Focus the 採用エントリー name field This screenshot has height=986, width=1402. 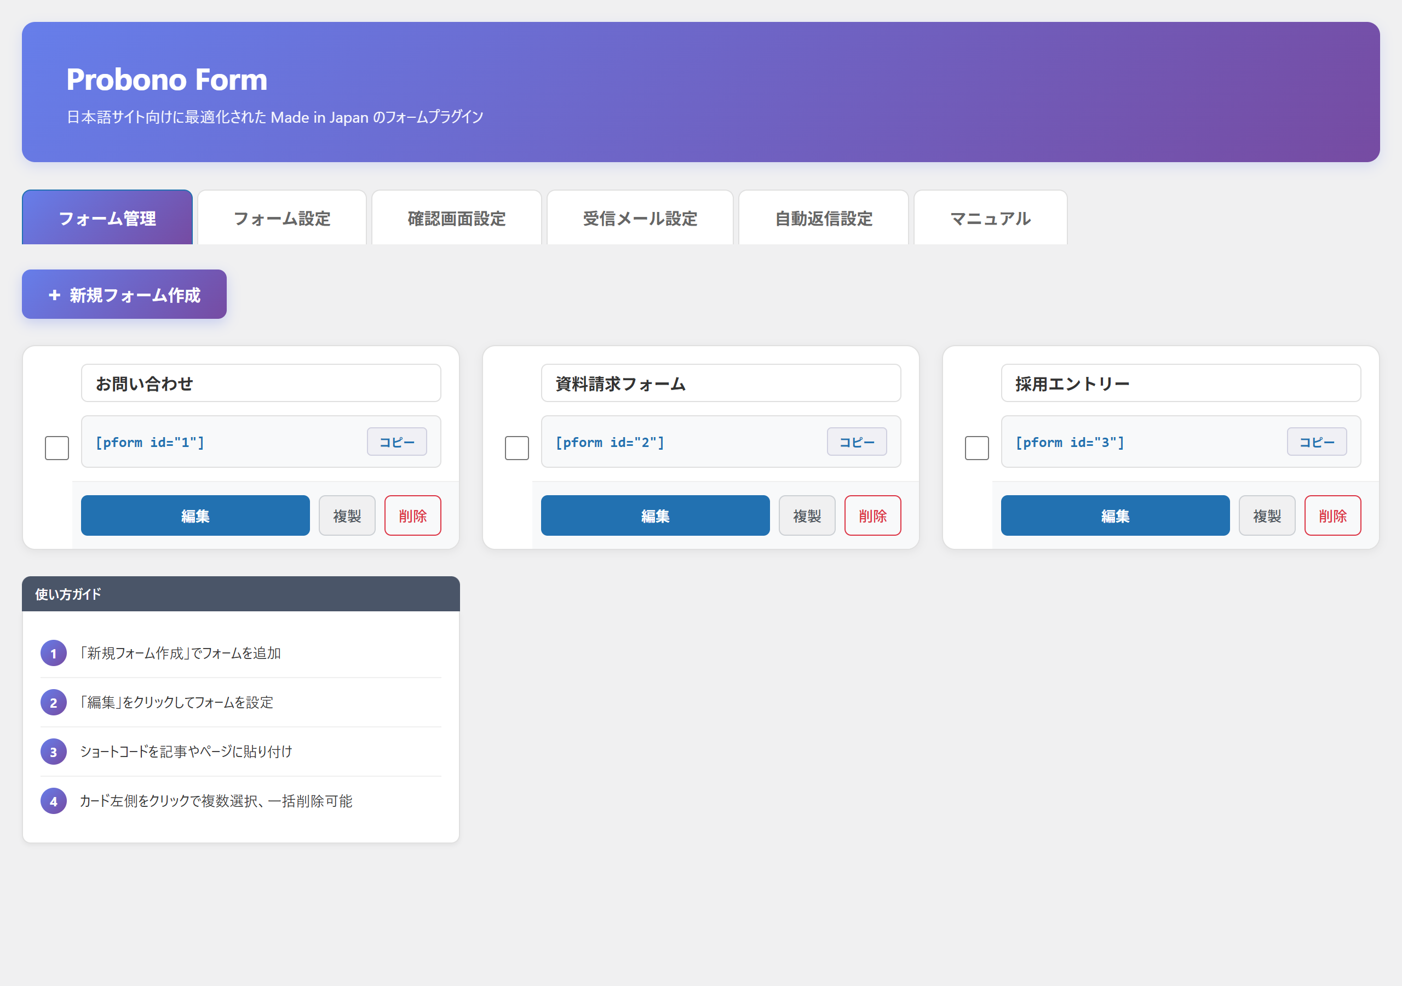1181,383
